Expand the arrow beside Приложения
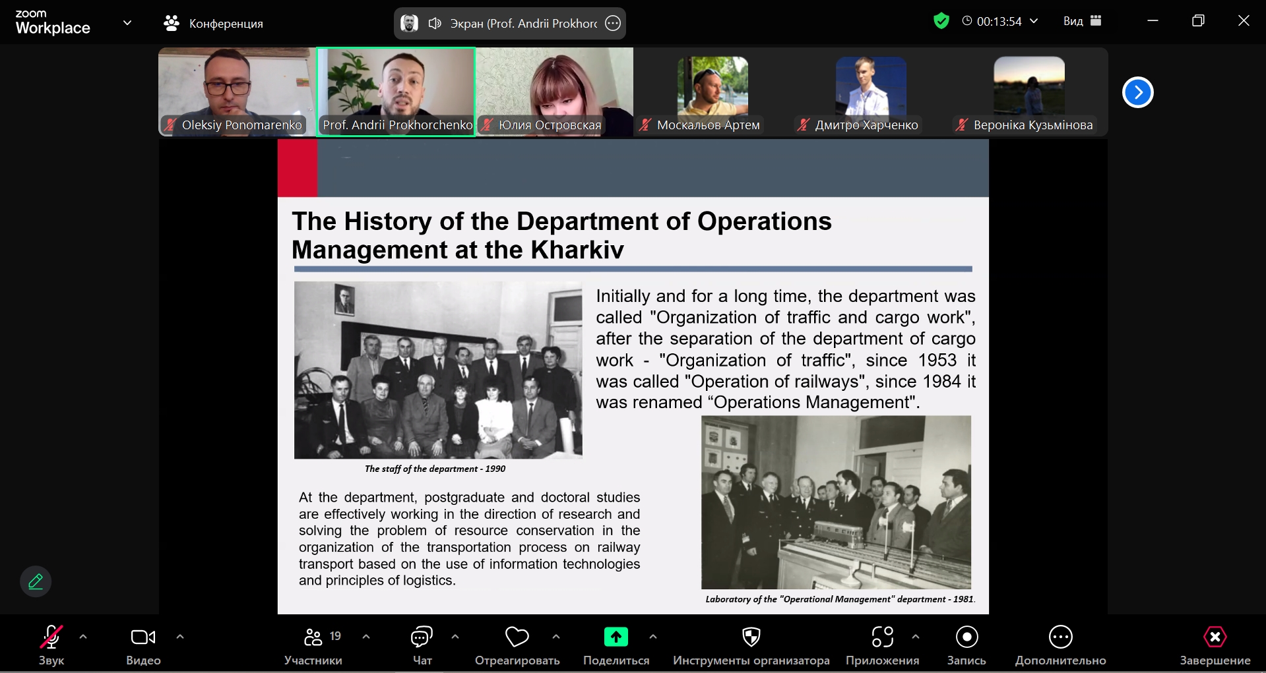The height and width of the screenshot is (673, 1266). 916,637
